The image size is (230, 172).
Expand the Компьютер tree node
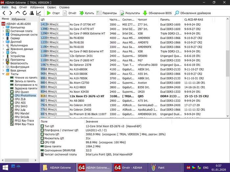coord(3,28)
